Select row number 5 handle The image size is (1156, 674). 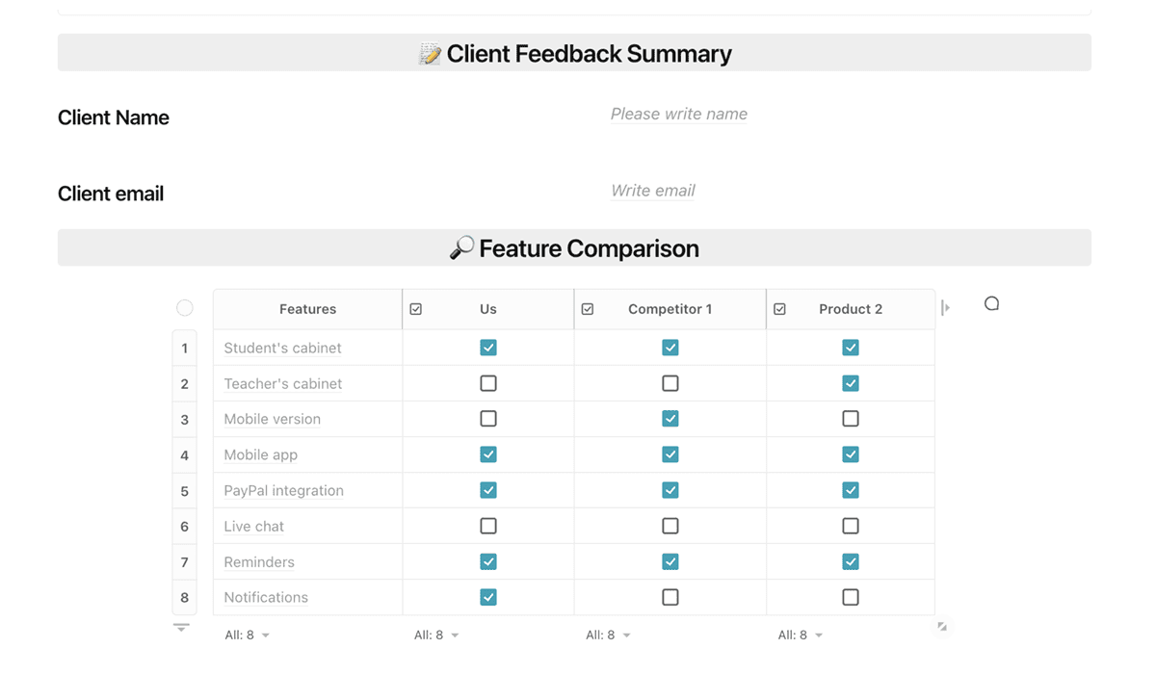pos(185,491)
